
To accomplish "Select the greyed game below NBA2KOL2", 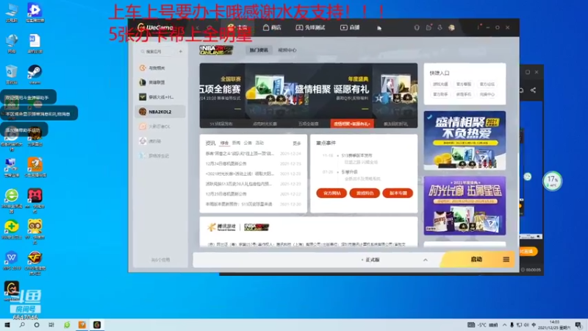I will click(160, 127).
